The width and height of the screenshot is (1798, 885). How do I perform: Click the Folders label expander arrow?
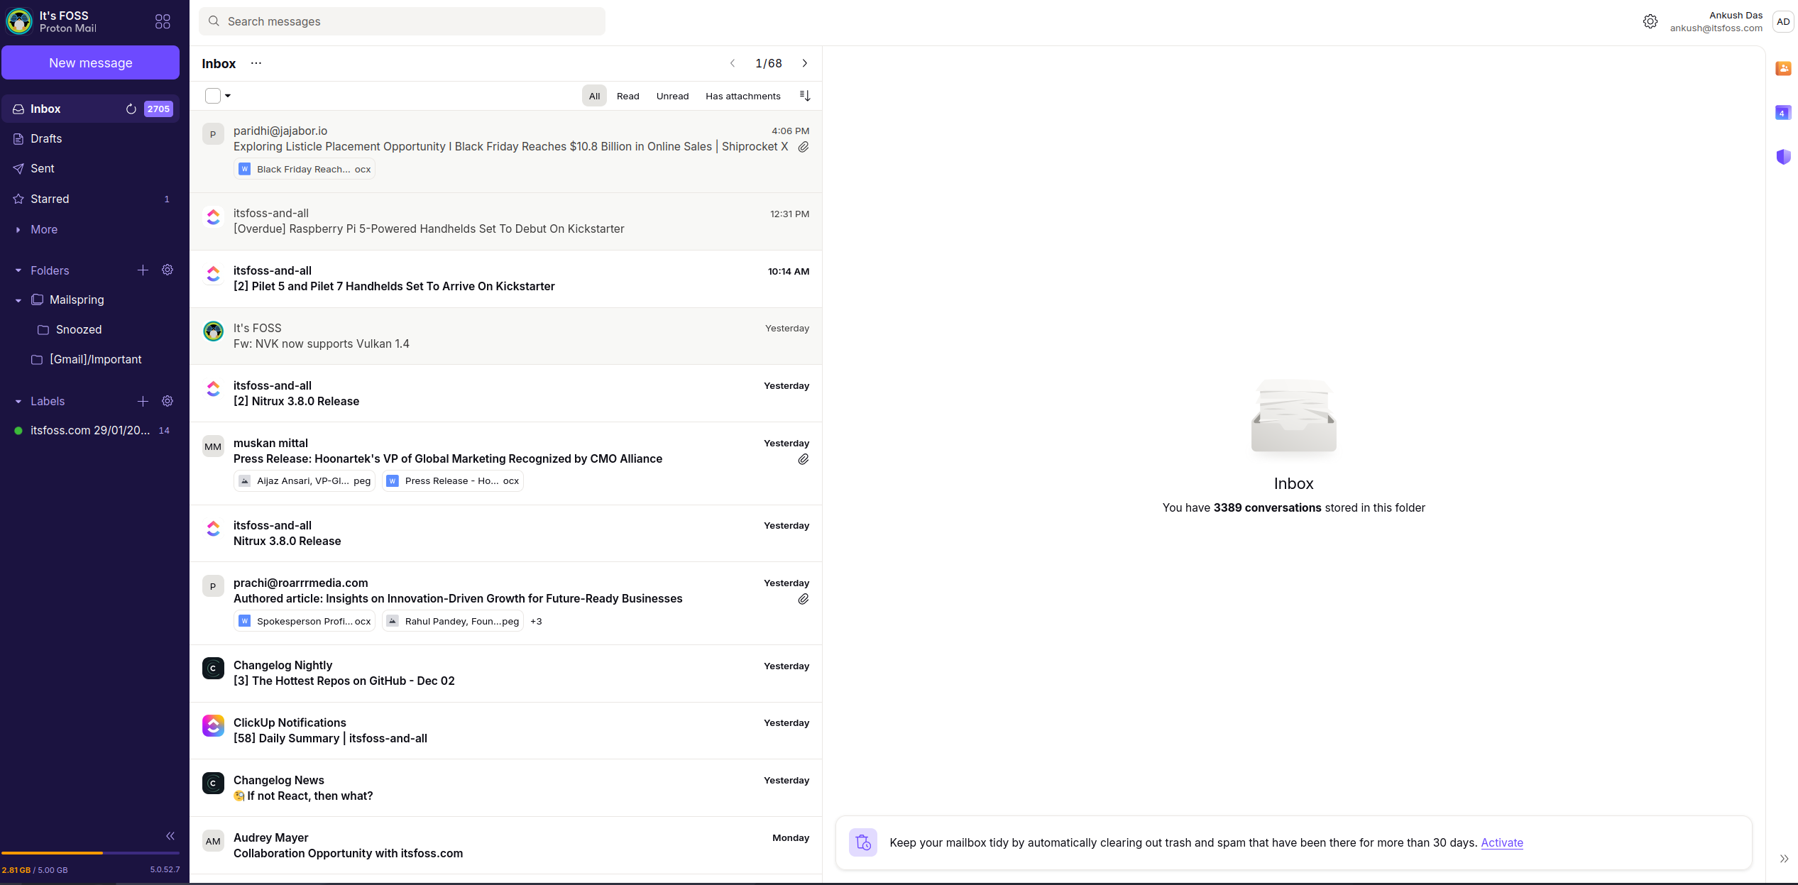[x=18, y=270]
